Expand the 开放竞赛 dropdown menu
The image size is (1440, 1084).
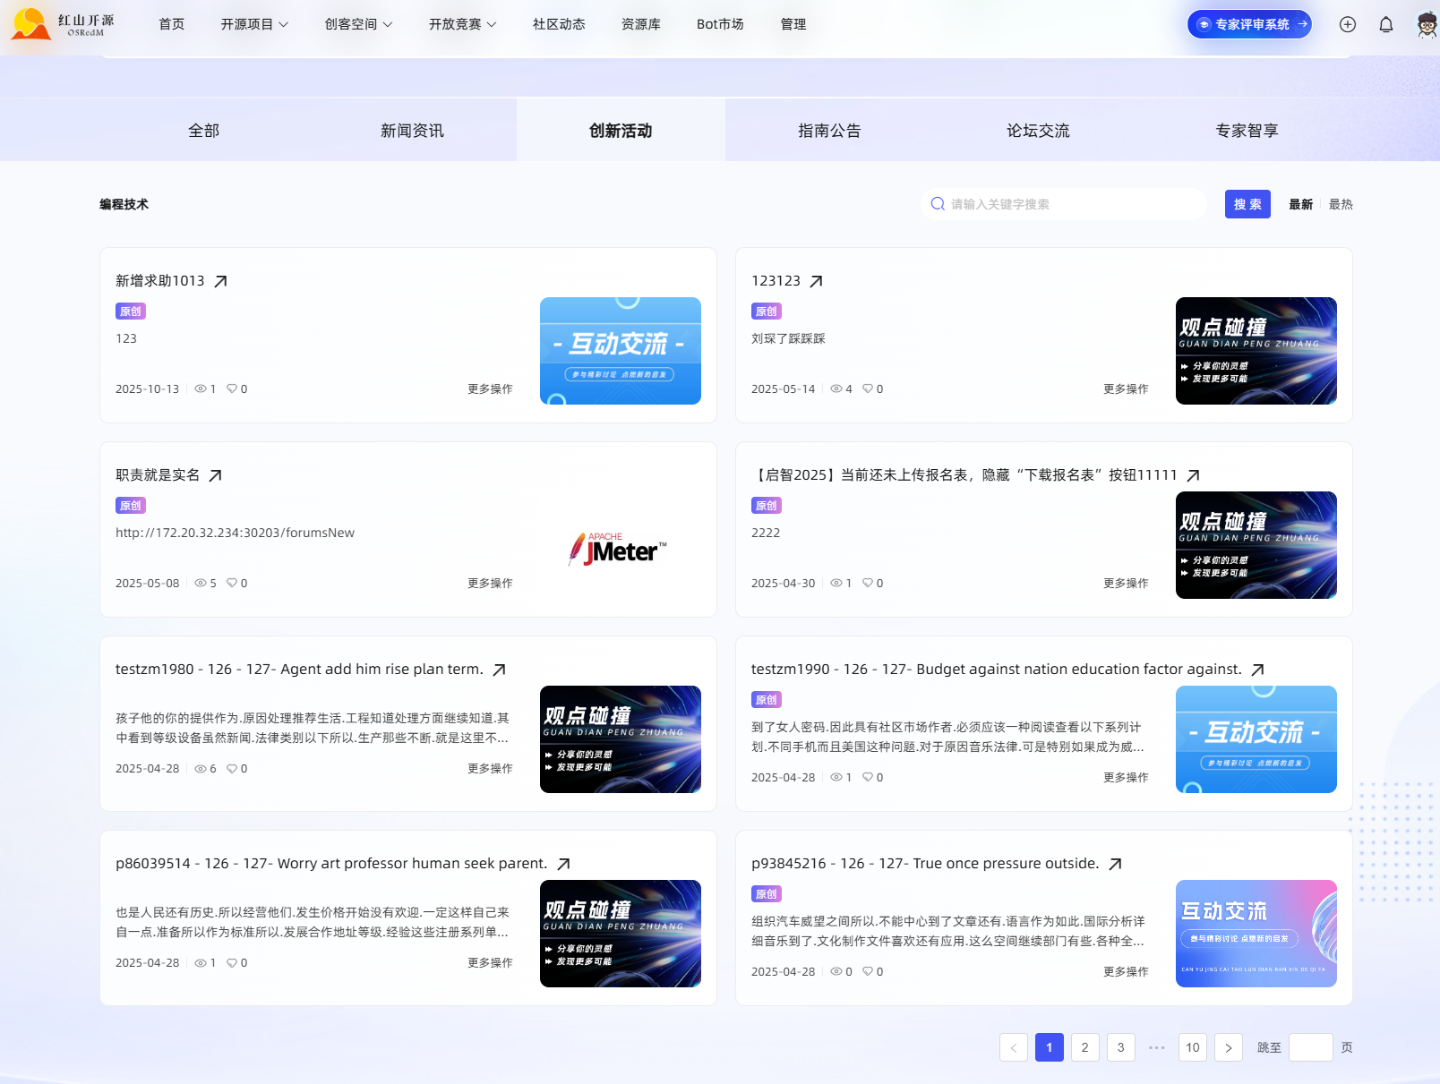(x=462, y=24)
